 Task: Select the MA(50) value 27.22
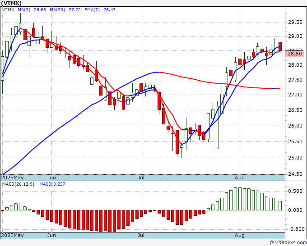coord(74,10)
